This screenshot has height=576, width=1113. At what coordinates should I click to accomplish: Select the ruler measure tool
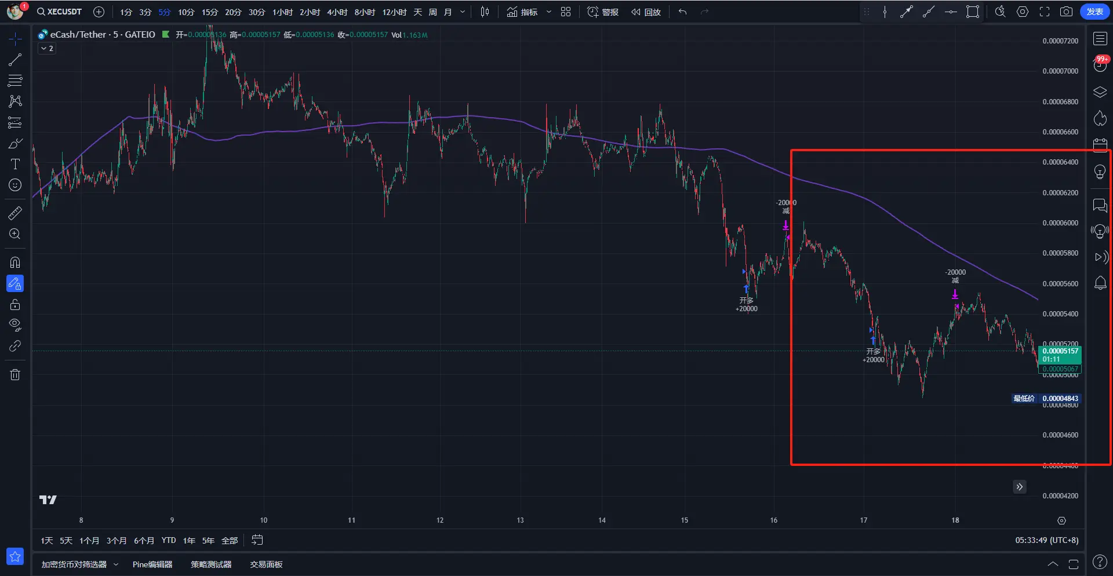(15, 213)
